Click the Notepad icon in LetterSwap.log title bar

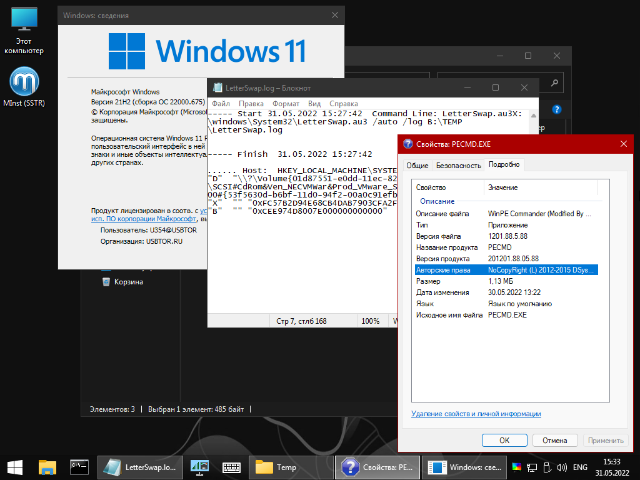217,87
